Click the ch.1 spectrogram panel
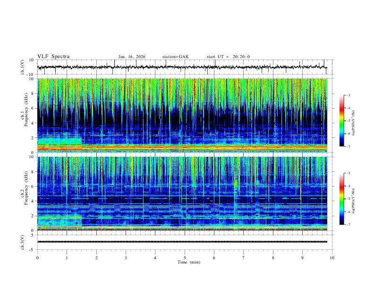The height and width of the screenshot is (289, 374). point(182,115)
